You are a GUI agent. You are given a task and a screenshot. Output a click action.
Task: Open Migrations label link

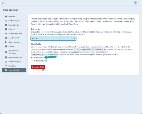click(12, 66)
